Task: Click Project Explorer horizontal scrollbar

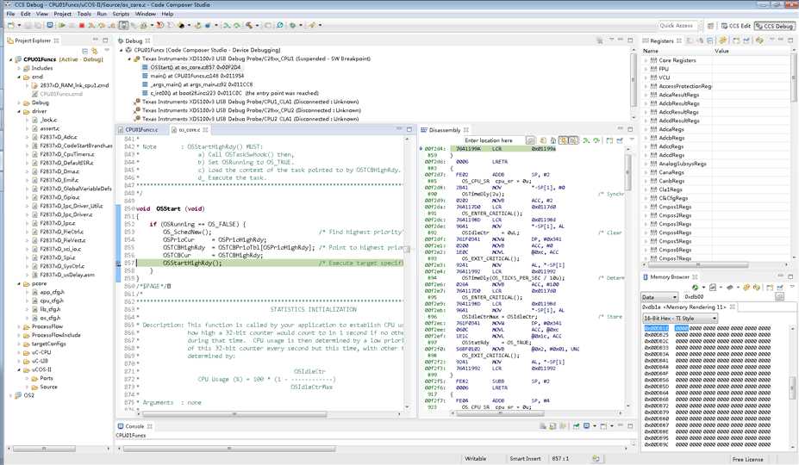Action: (44, 449)
